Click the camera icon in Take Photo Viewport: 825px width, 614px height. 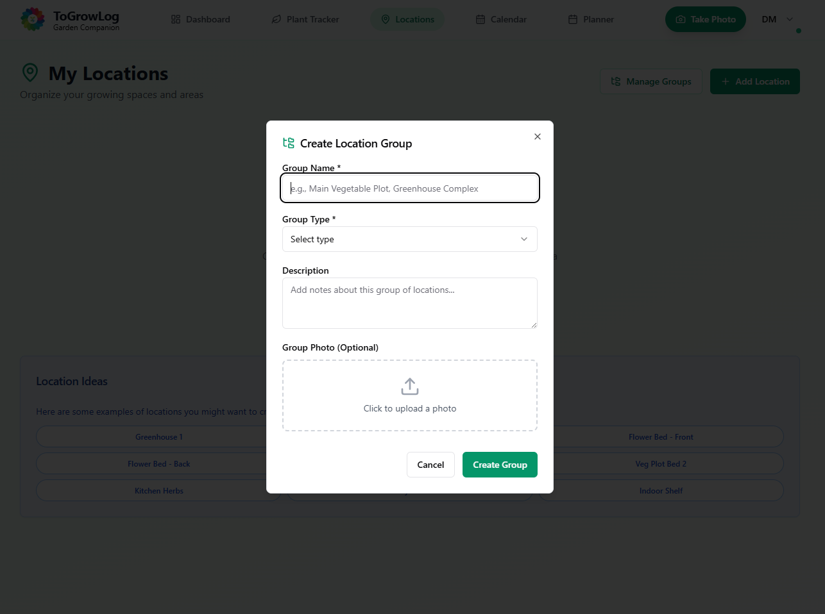[x=681, y=19]
